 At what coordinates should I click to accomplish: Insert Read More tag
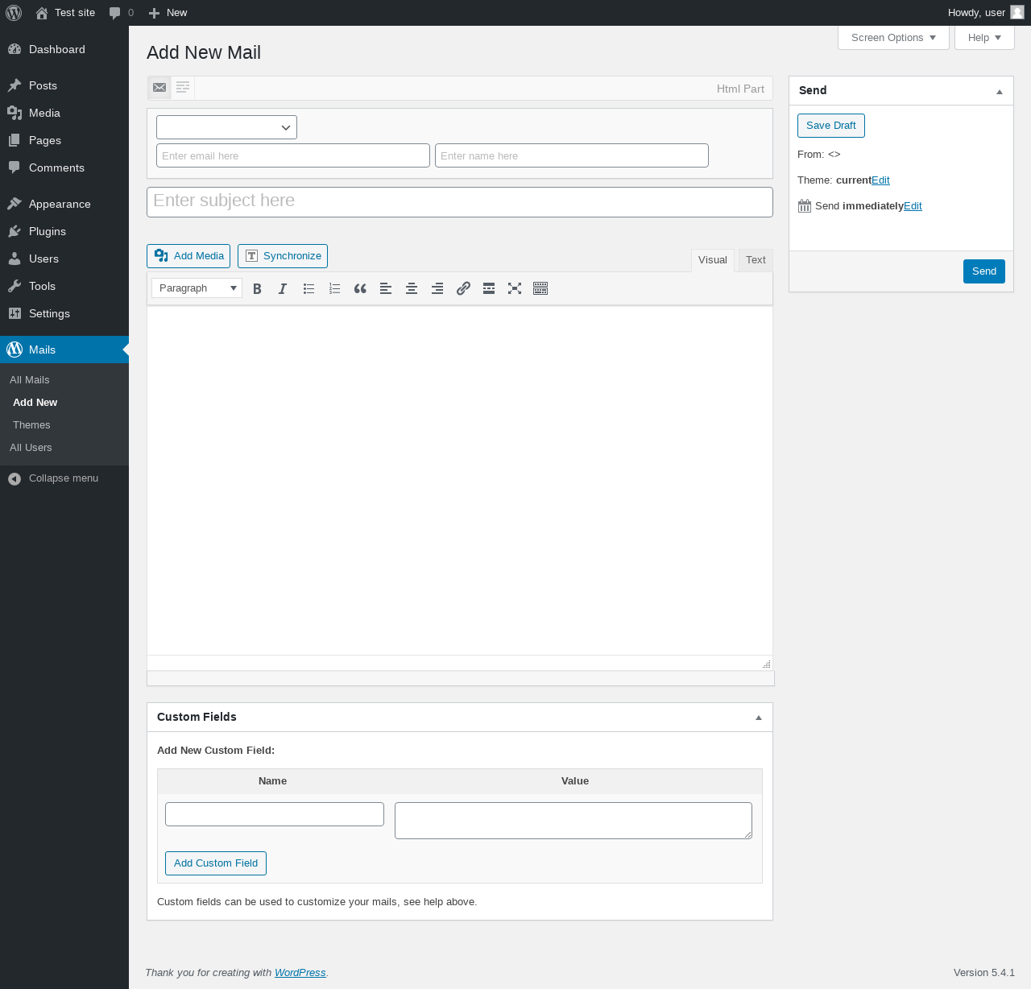pyautogui.click(x=489, y=288)
